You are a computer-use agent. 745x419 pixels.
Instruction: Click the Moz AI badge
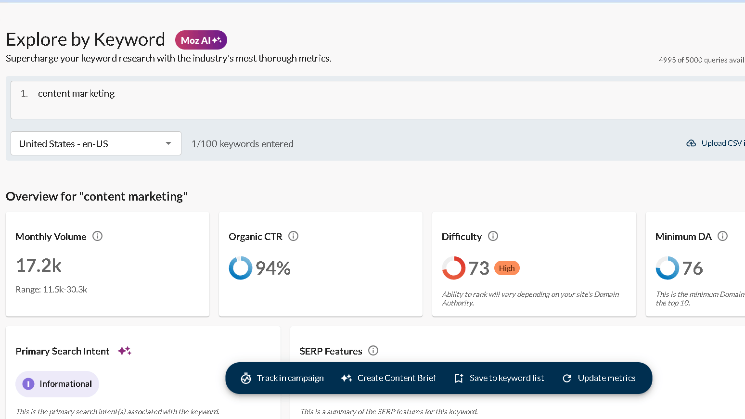pos(201,40)
